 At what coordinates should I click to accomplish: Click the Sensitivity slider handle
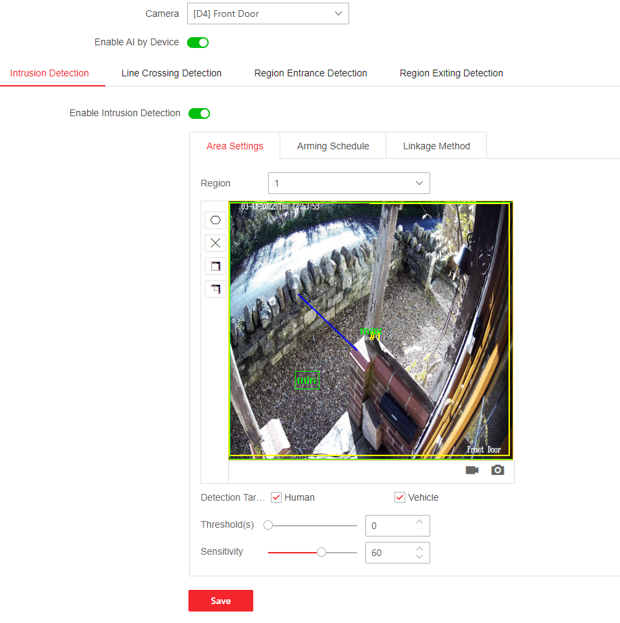point(321,552)
